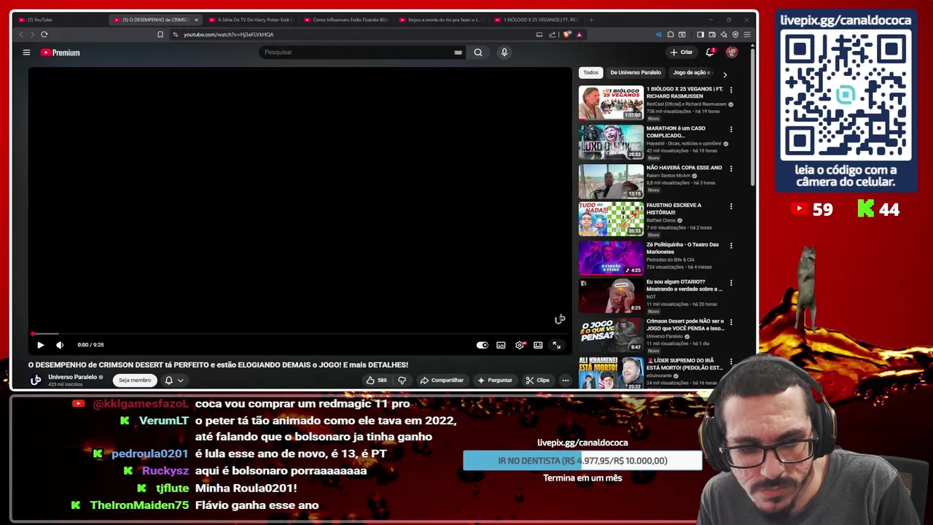Switch to Como Influencers Estão Ficando tab

coord(346,20)
